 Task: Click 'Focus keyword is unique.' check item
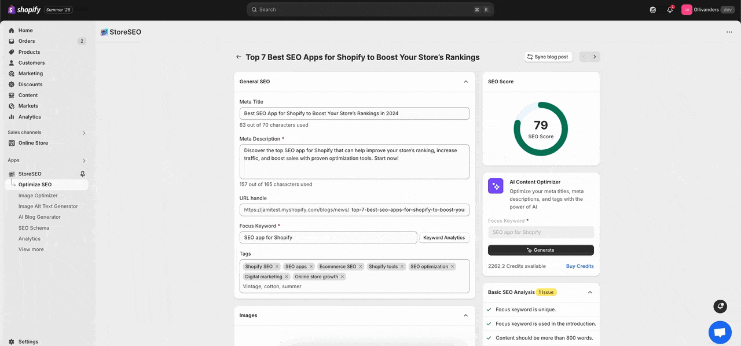(526, 310)
